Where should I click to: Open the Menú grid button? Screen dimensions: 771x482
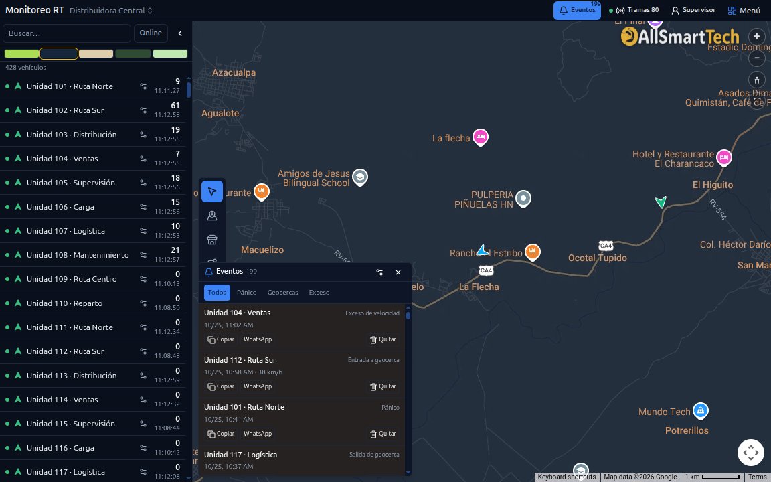coord(744,10)
